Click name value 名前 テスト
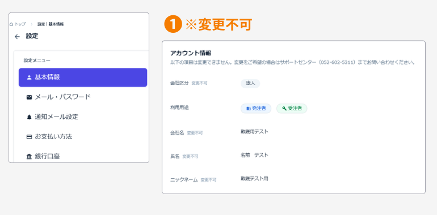Image resolution: width=437 pixels, height=215 pixels. pyautogui.click(x=254, y=155)
